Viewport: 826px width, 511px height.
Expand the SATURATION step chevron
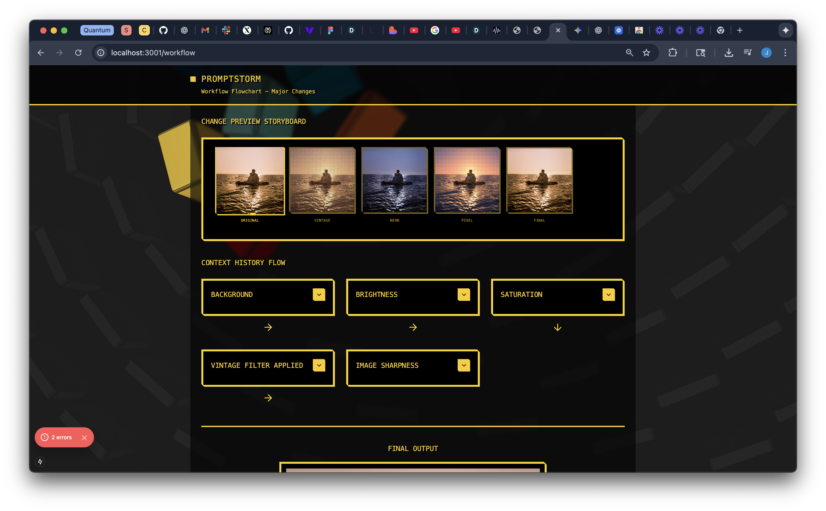click(609, 294)
